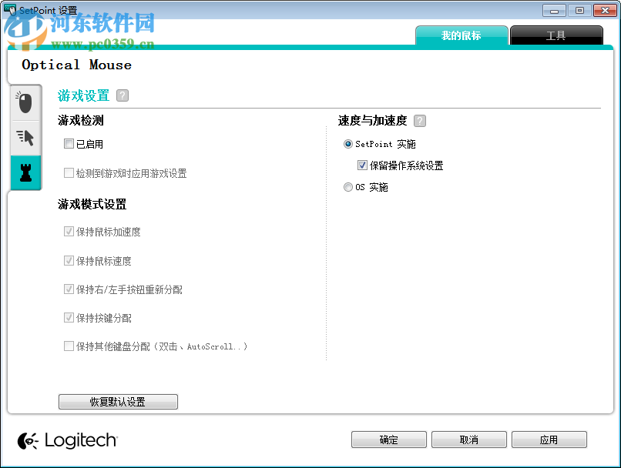Switch to the 我的鼠标 tab
This screenshot has width=621, height=468.
click(x=462, y=35)
